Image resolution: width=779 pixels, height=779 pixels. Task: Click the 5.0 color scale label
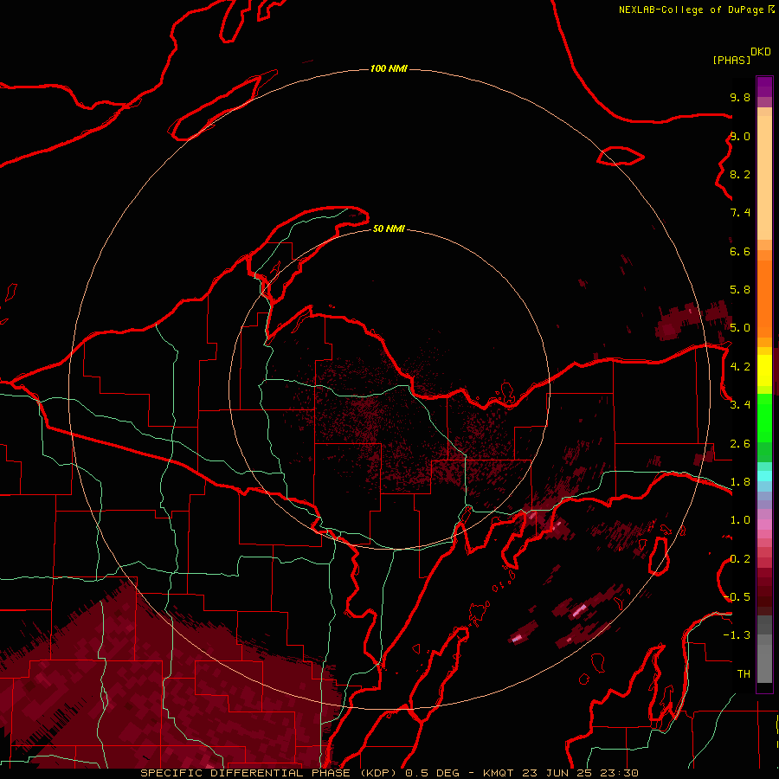(x=740, y=328)
